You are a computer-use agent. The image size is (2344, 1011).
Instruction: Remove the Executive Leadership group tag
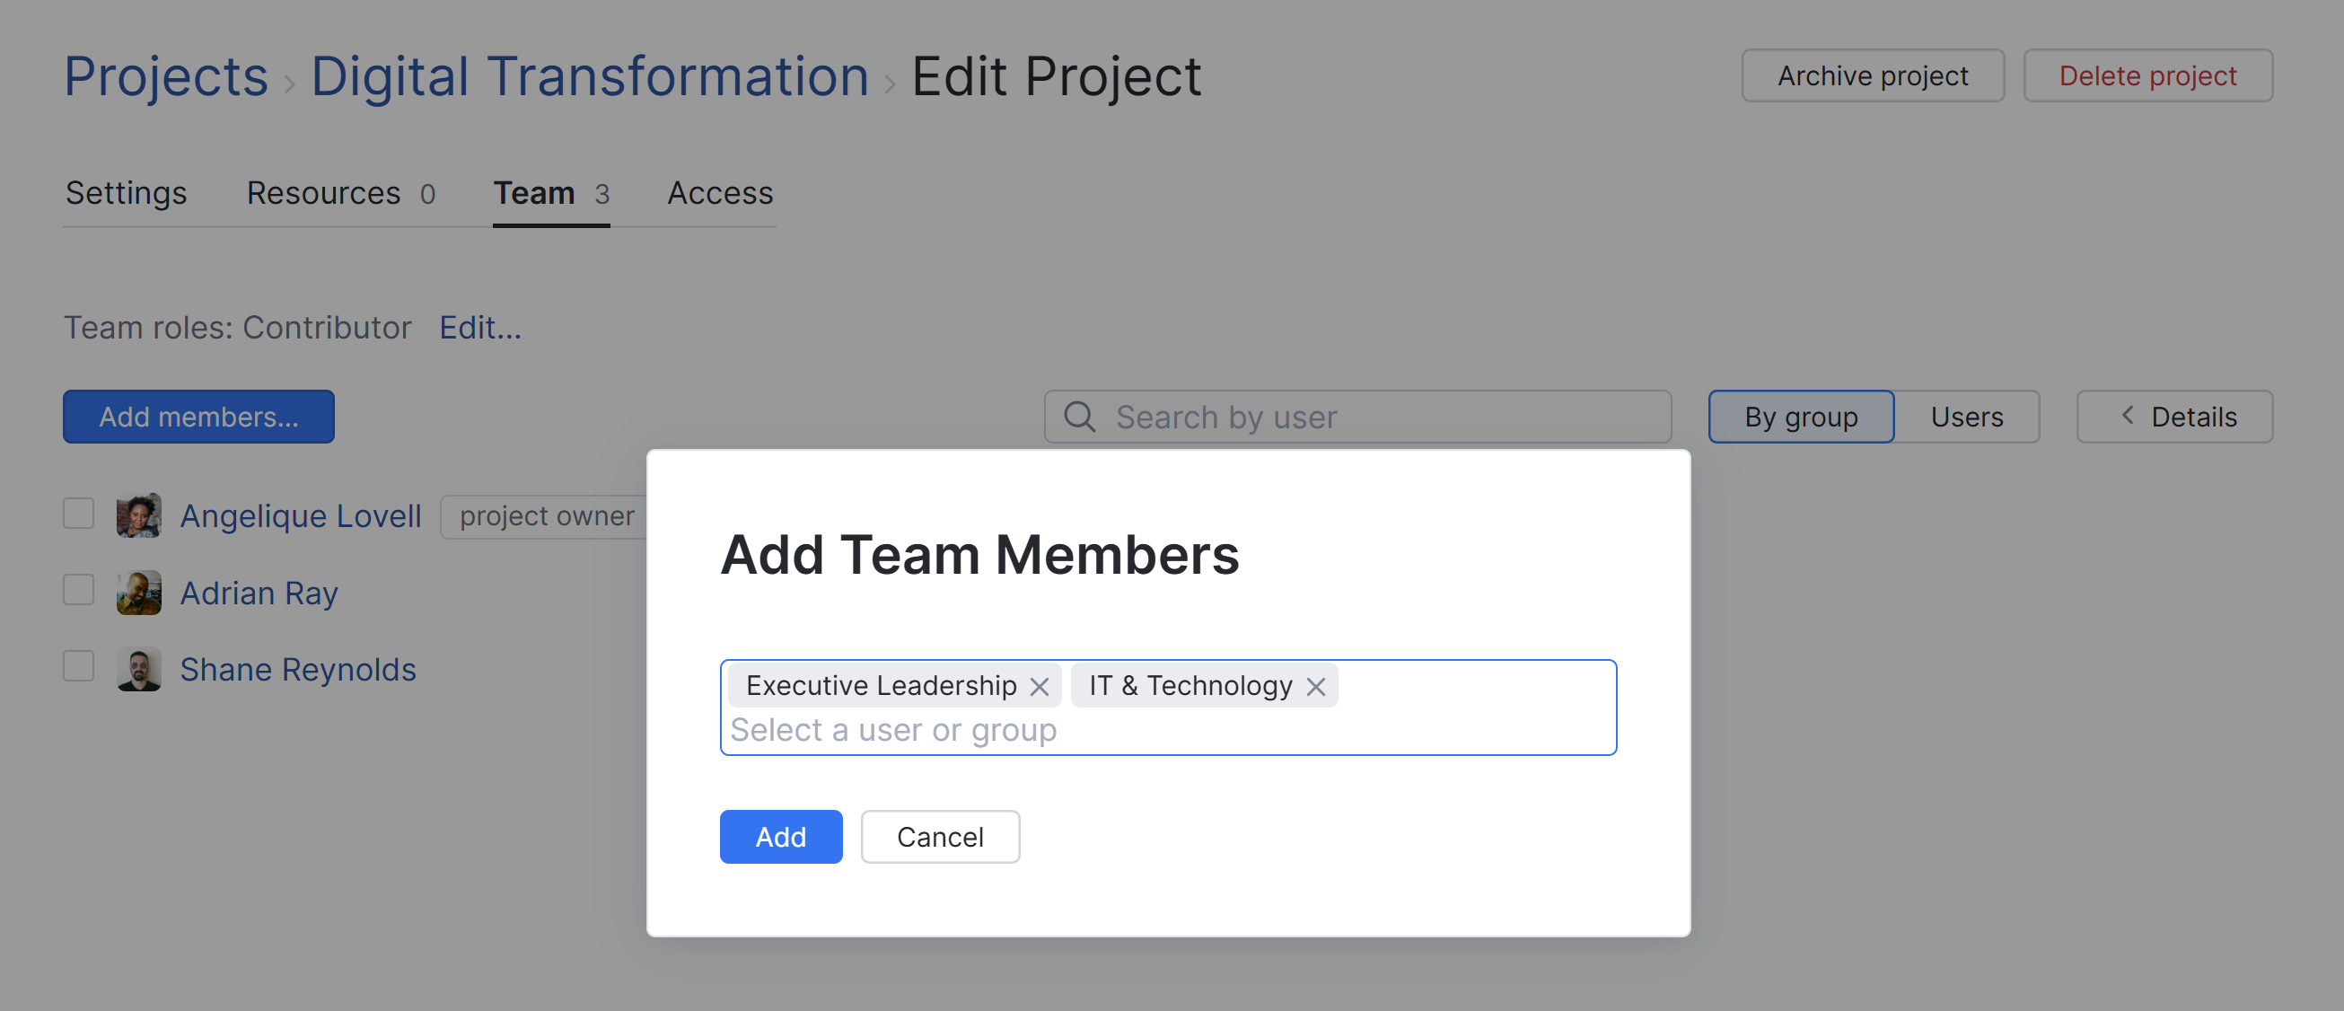pyautogui.click(x=1040, y=687)
